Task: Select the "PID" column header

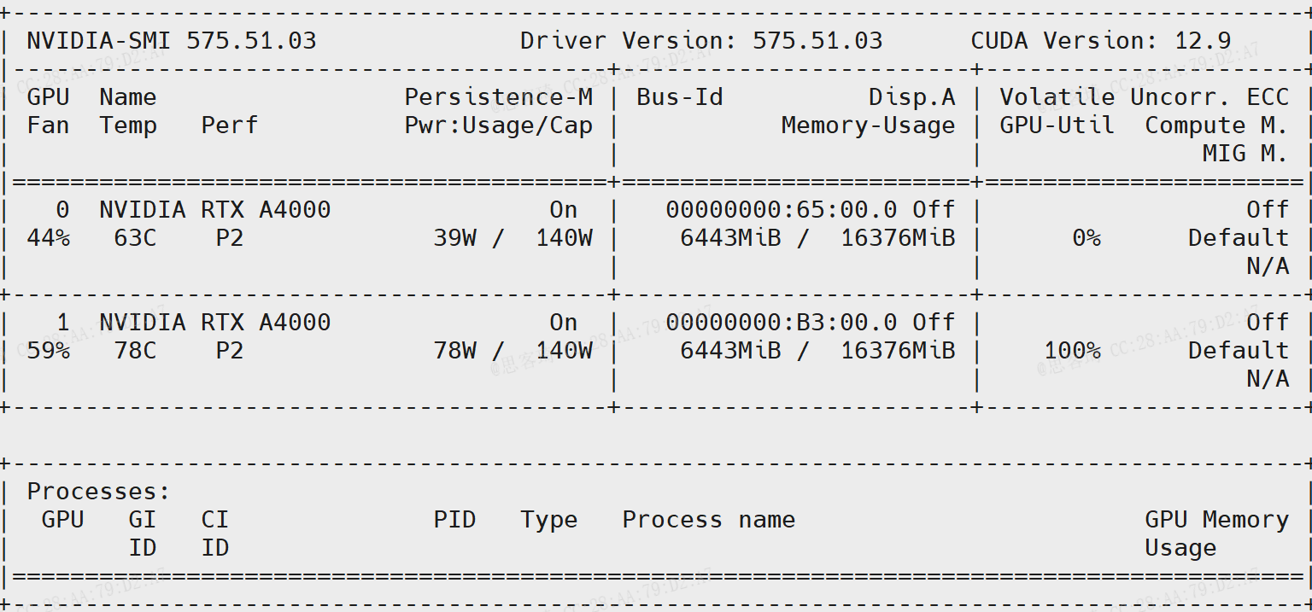Action: pyautogui.click(x=455, y=520)
